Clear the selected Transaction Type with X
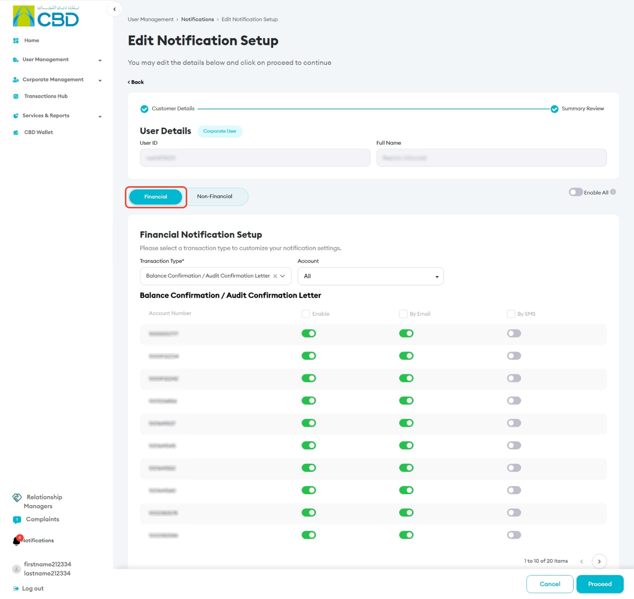This screenshot has height=599, width=634. (x=275, y=276)
